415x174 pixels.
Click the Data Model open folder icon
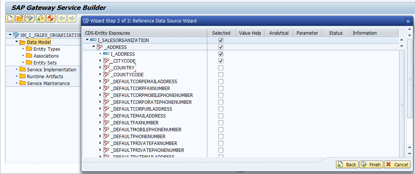click(23, 42)
